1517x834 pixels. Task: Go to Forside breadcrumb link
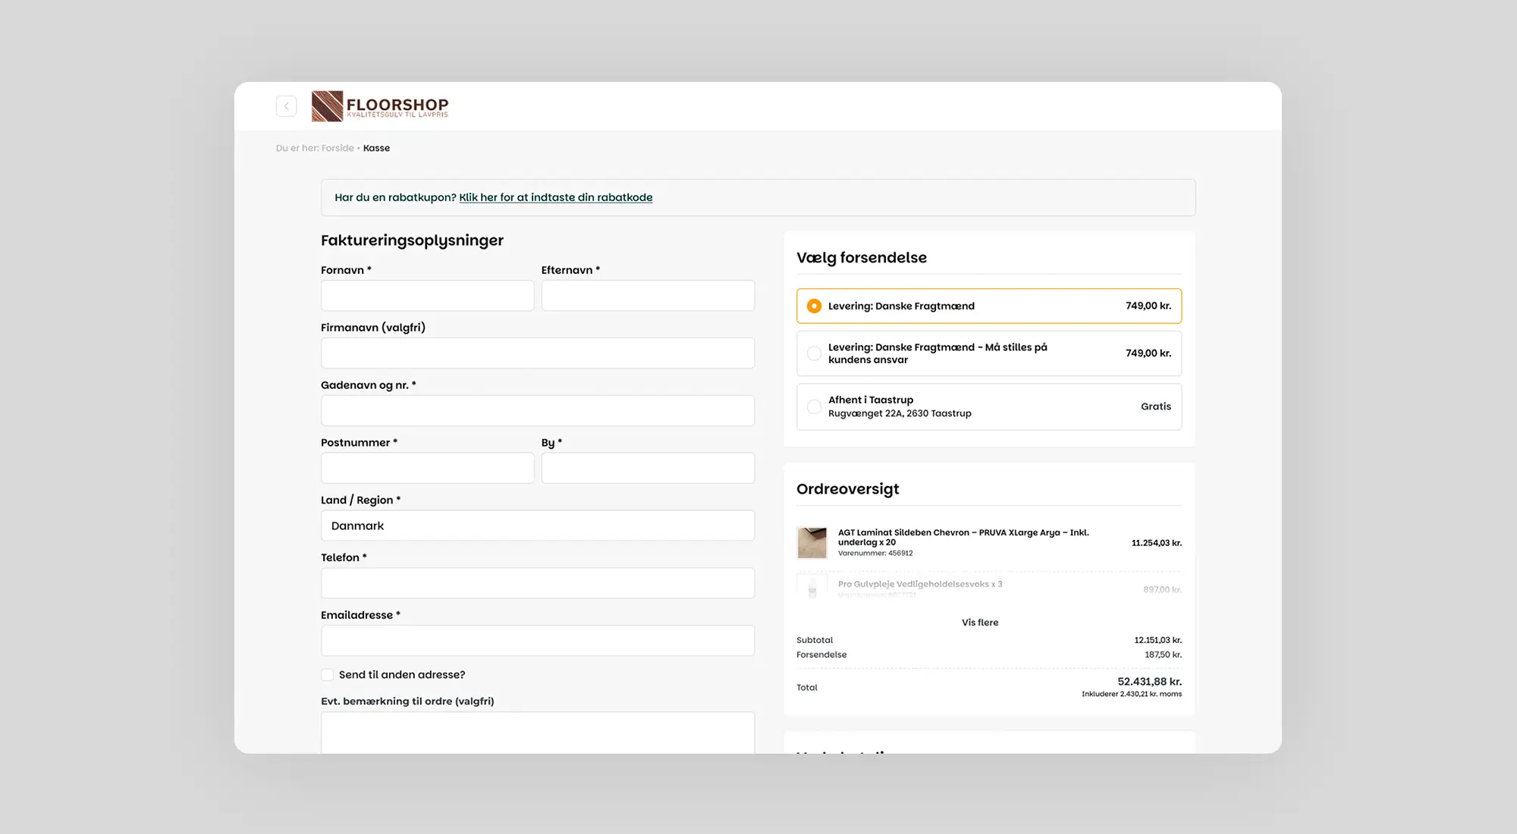pyautogui.click(x=338, y=148)
